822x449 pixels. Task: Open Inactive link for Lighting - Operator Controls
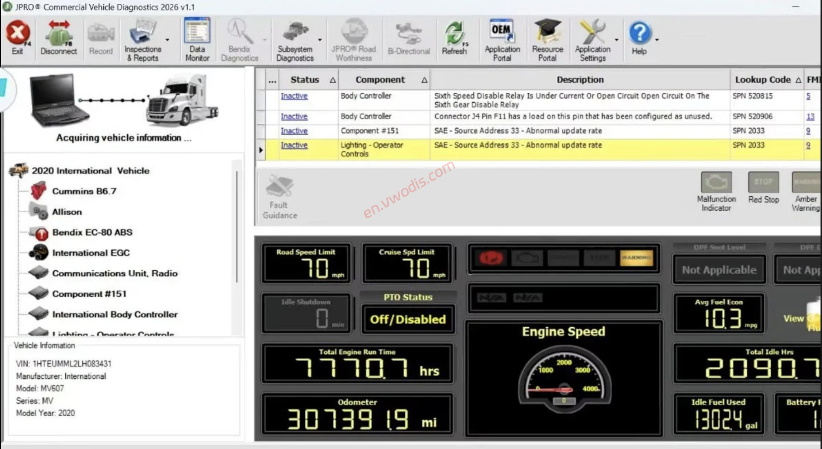294,145
